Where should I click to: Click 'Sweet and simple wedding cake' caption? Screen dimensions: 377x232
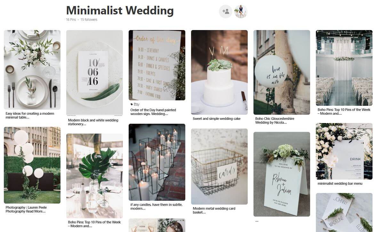(217, 119)
